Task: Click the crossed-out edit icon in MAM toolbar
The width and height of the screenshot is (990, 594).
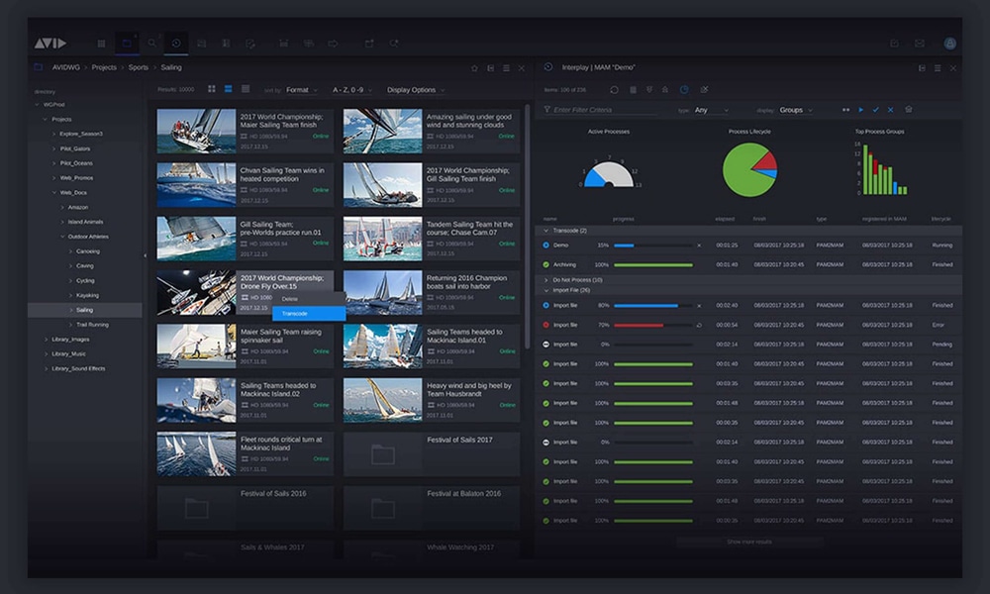Action: point(704,90)
